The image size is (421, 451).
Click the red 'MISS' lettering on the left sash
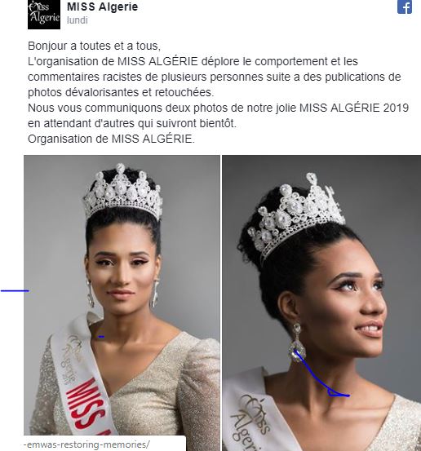coord(88,405)
